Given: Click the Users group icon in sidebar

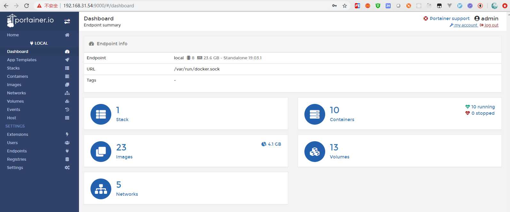Looking at the screenshot, I should click(x=67, y=143).
